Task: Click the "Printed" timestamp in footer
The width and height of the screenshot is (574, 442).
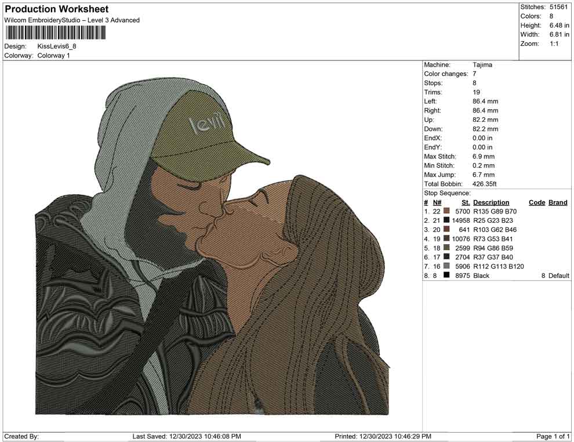Action: click(x=383, y=437)
